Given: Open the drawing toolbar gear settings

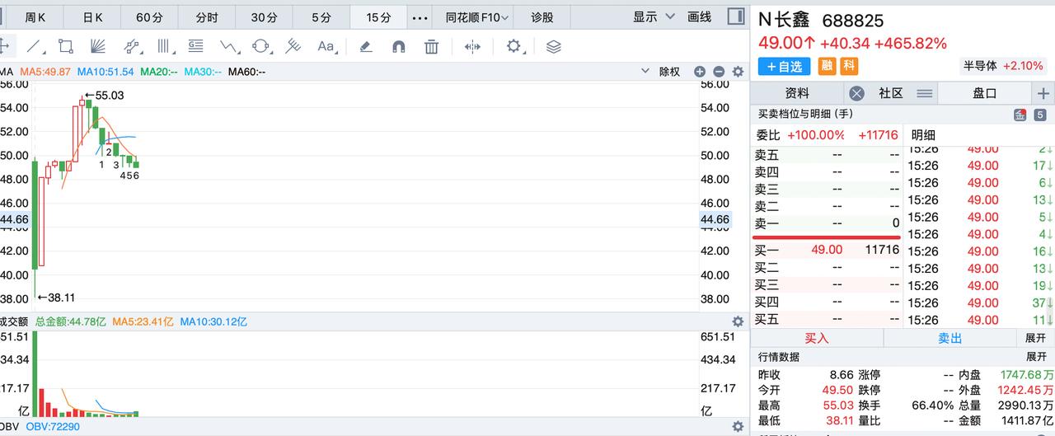Looking at the screenshot, I should 514,46.
